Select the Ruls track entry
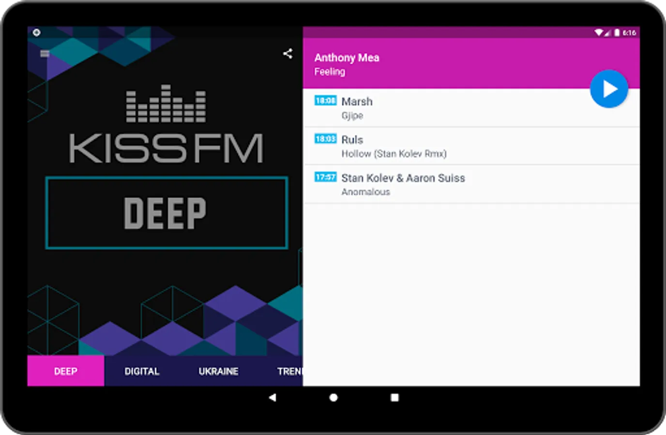This screenshot has width=666, height=435. coord(471,146)
